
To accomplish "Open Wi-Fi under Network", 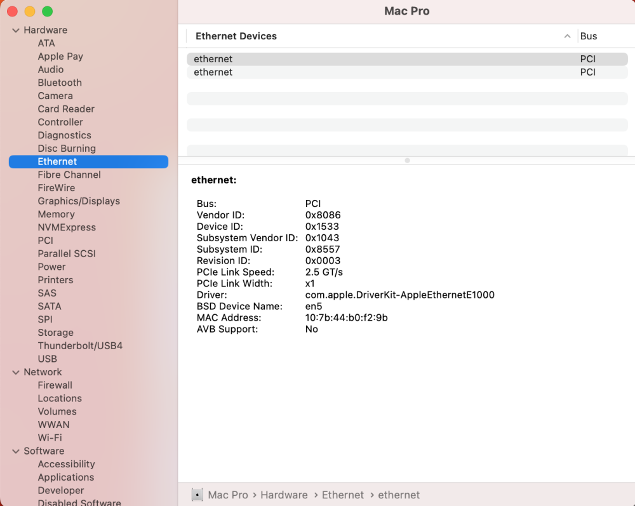I will coord(50,438).
